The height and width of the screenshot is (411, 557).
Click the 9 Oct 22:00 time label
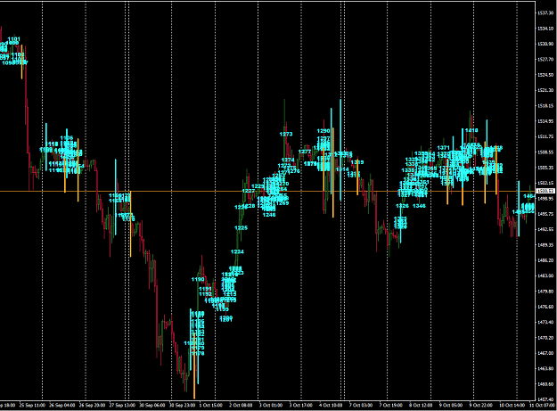click(x=480, y=405)
